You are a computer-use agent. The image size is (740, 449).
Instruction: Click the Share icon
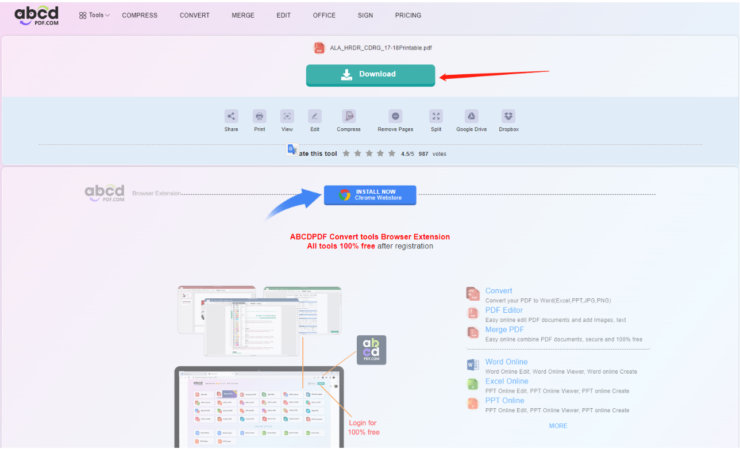point(232,116)
